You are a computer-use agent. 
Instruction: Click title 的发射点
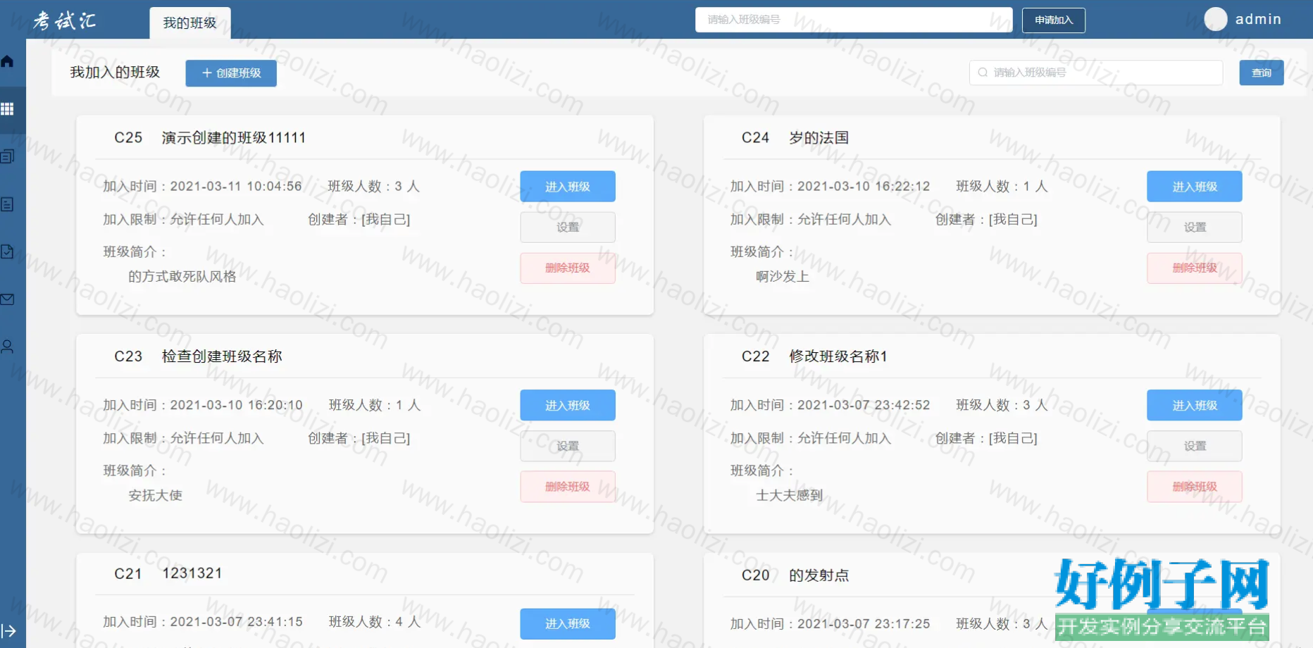[x=819, y=575]
